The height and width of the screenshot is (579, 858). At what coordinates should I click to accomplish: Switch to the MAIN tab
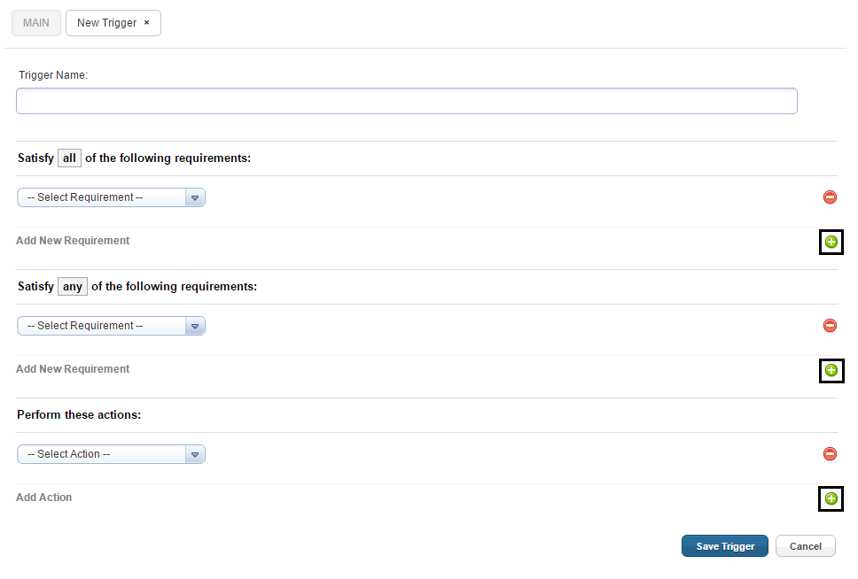coord(36,23)
